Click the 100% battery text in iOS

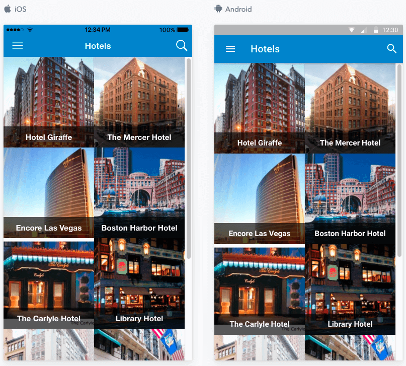[x=167, y=30]
